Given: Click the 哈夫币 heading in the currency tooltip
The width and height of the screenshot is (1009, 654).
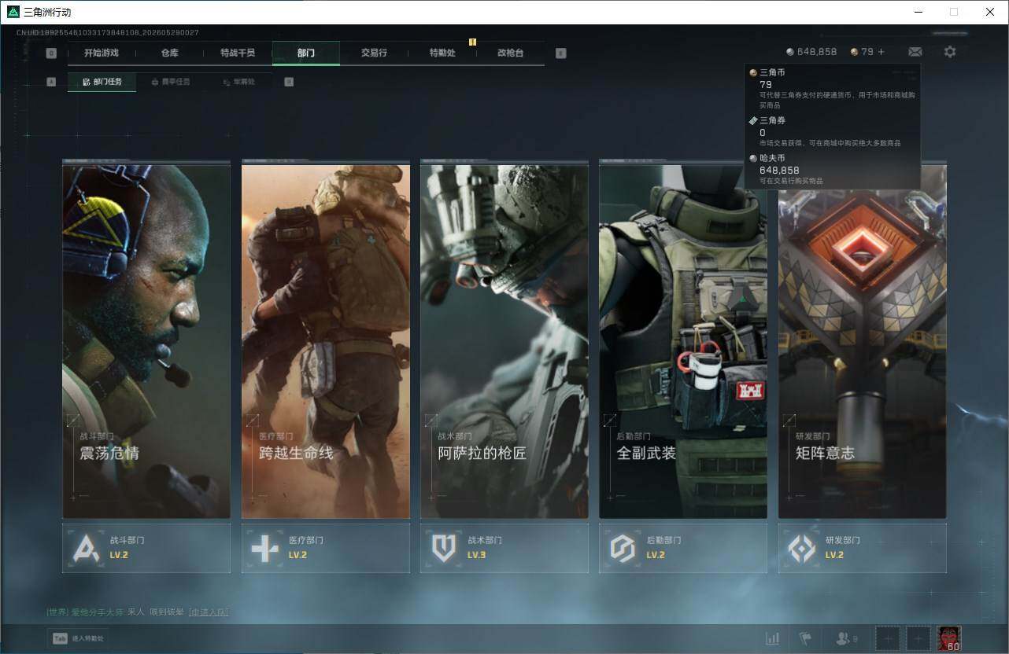Looking at the screenshot, I should (x=772, y=158).
